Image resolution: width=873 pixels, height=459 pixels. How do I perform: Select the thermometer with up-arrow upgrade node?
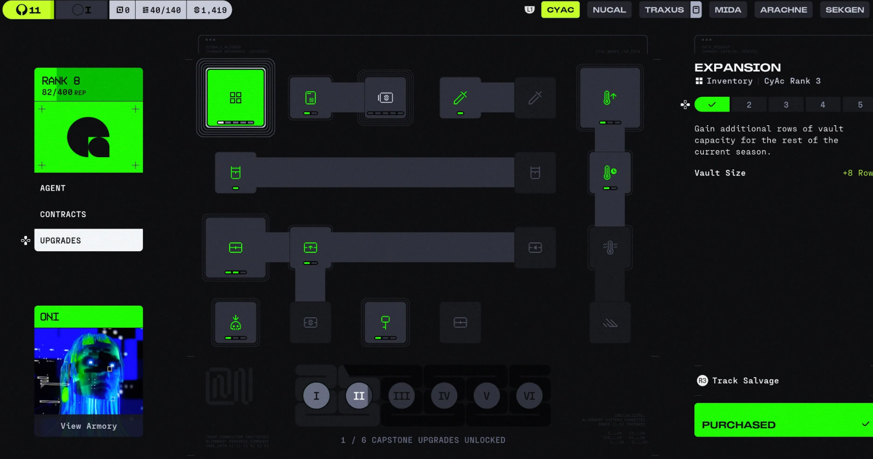(x=610, y=98)
